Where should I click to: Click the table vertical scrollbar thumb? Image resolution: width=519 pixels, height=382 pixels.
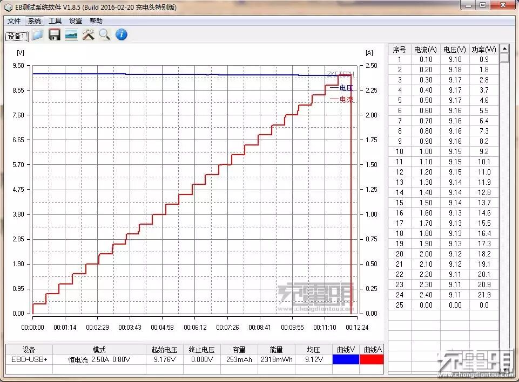(x=504, y=58)
